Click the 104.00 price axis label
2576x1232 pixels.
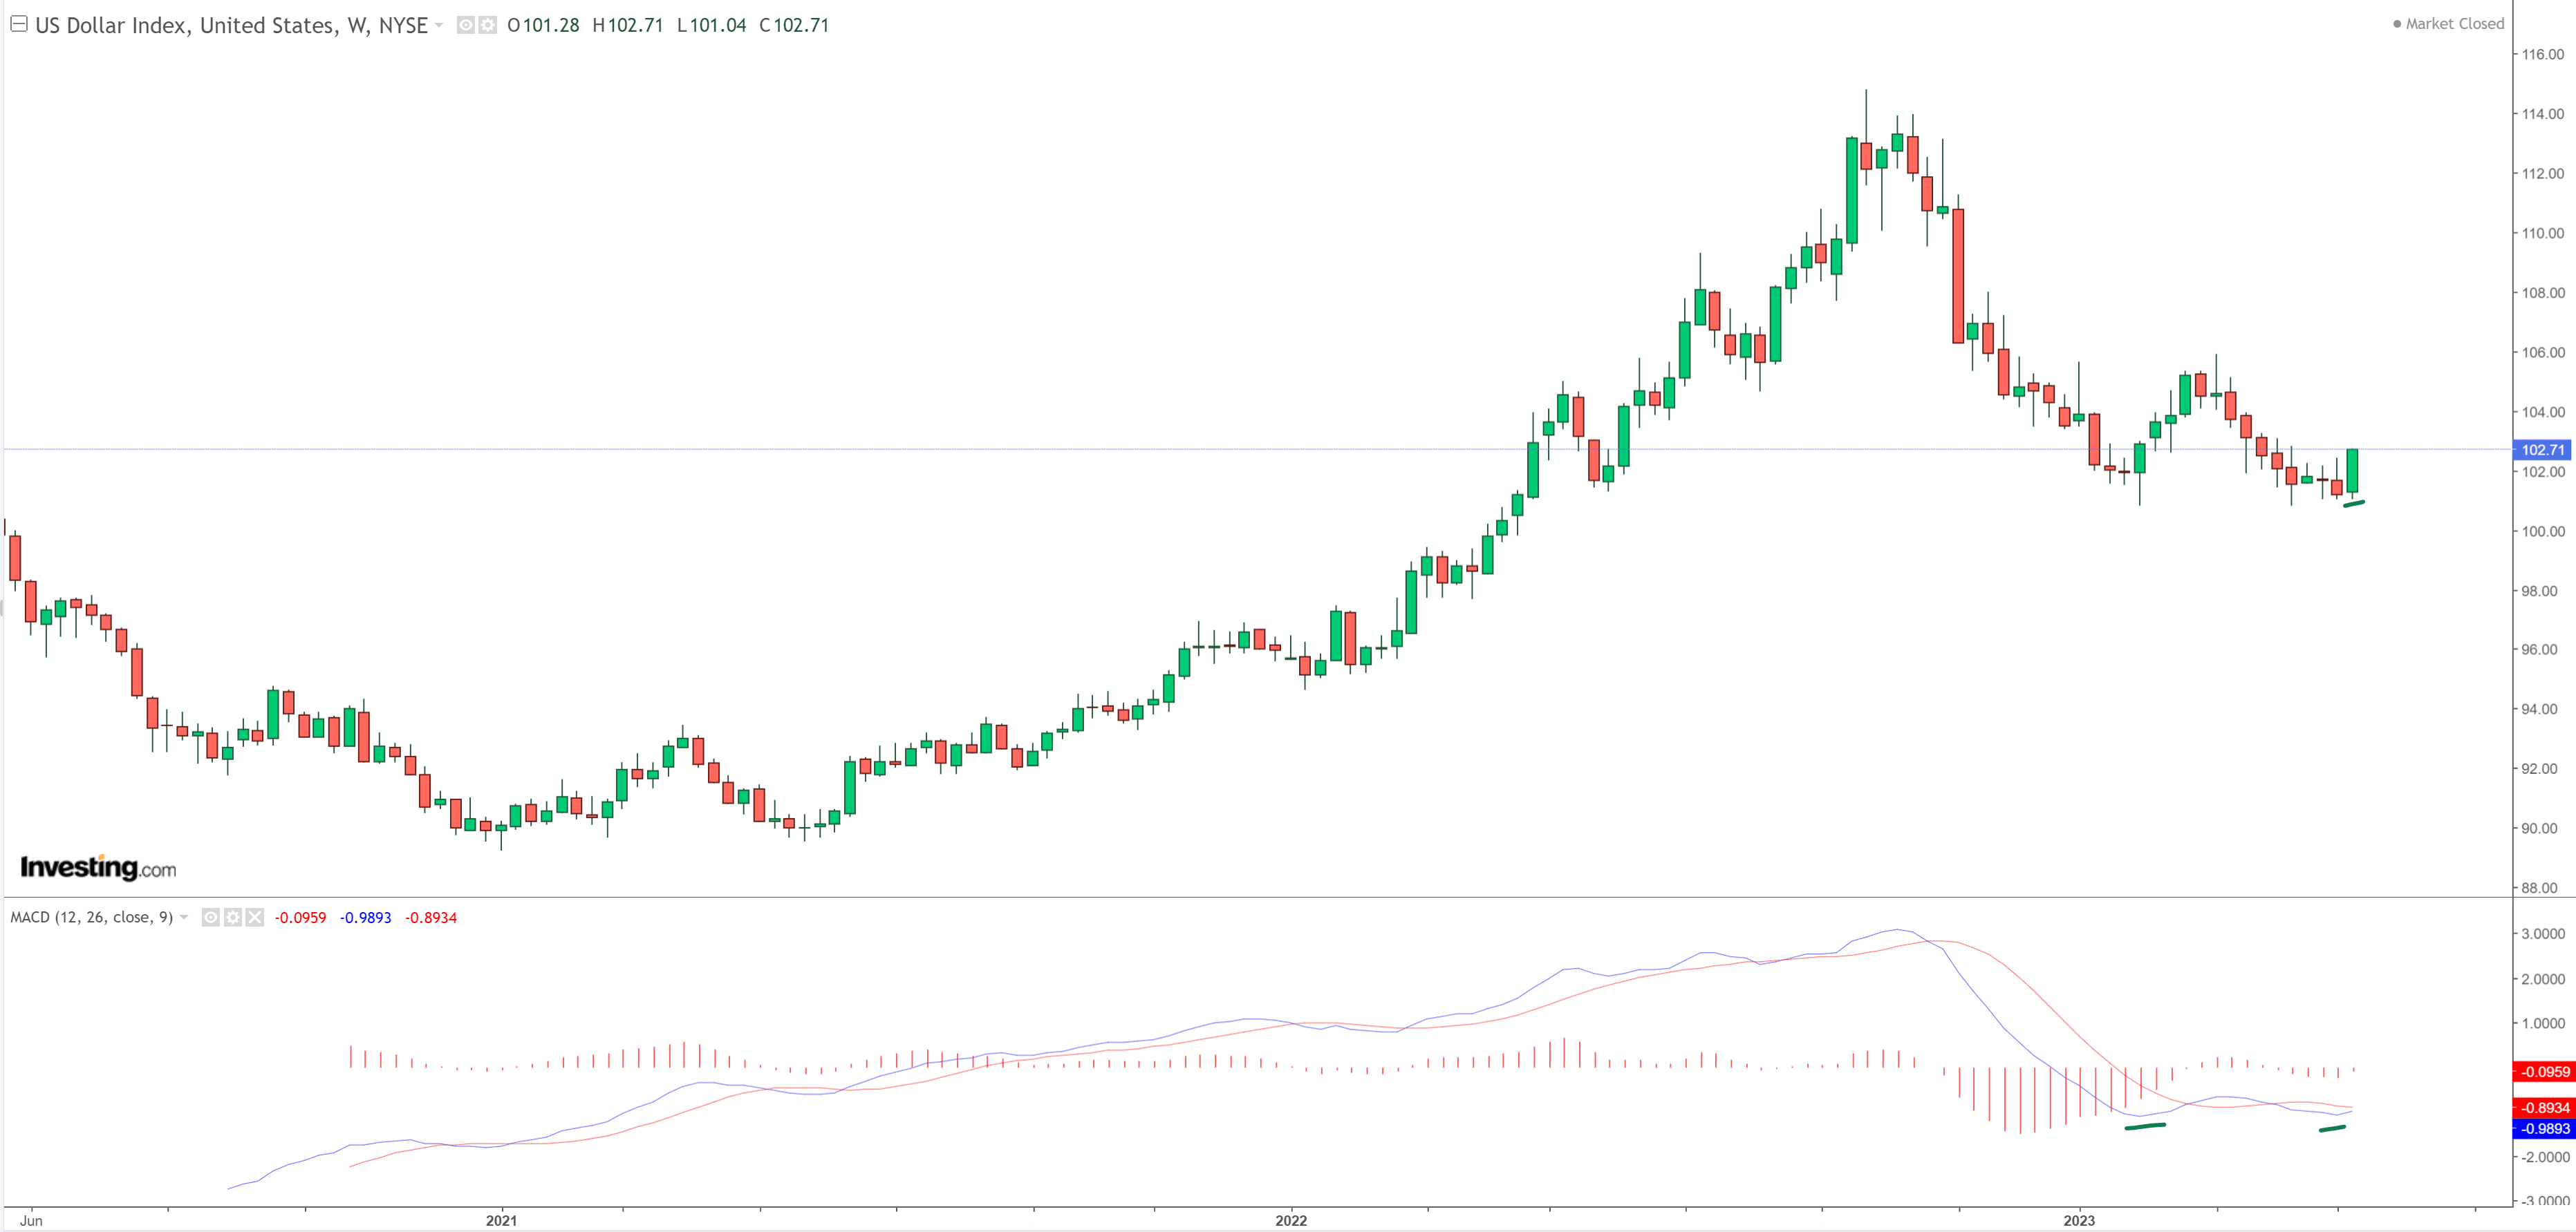click(2542, 412)
